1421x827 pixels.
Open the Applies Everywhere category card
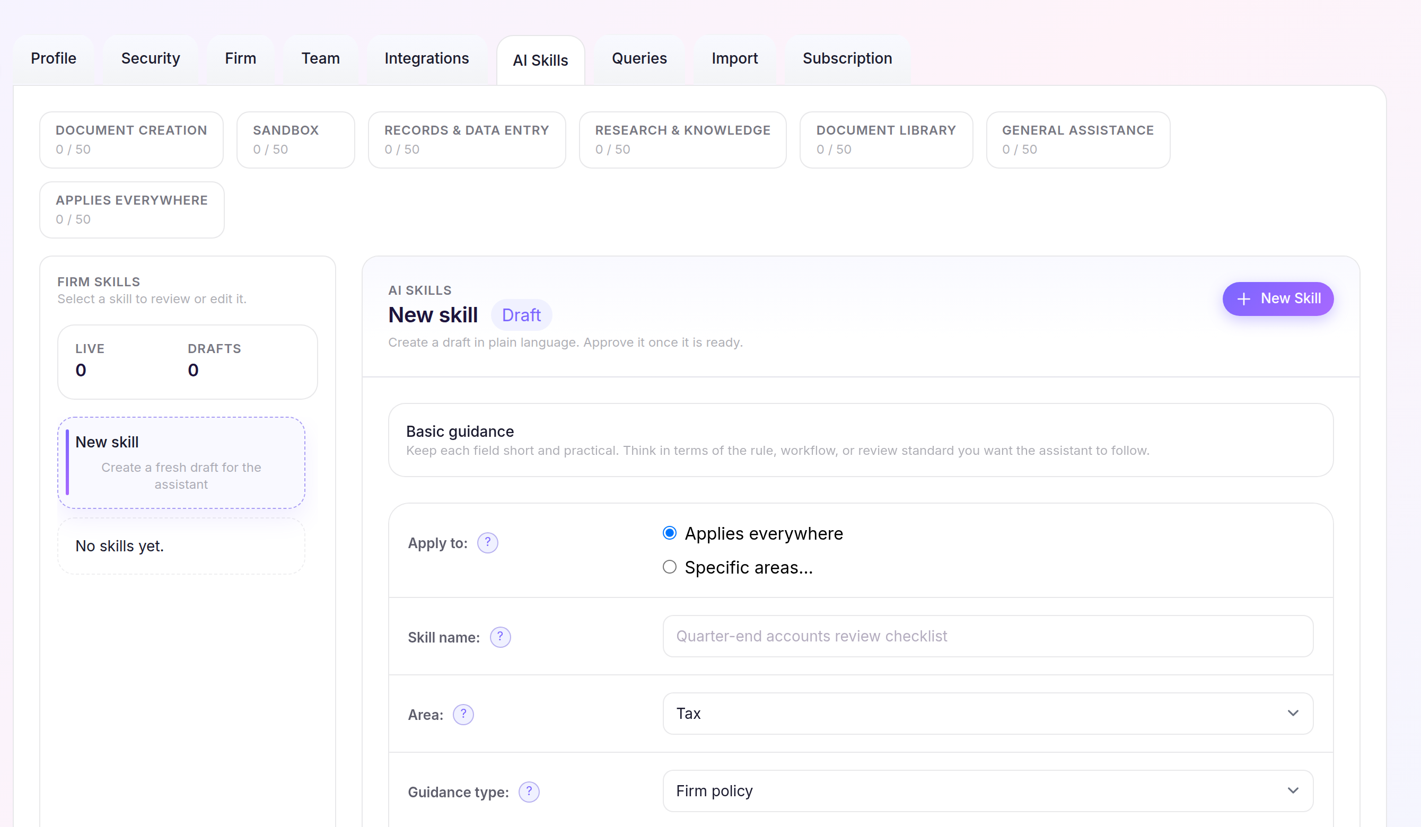(132, 210)
